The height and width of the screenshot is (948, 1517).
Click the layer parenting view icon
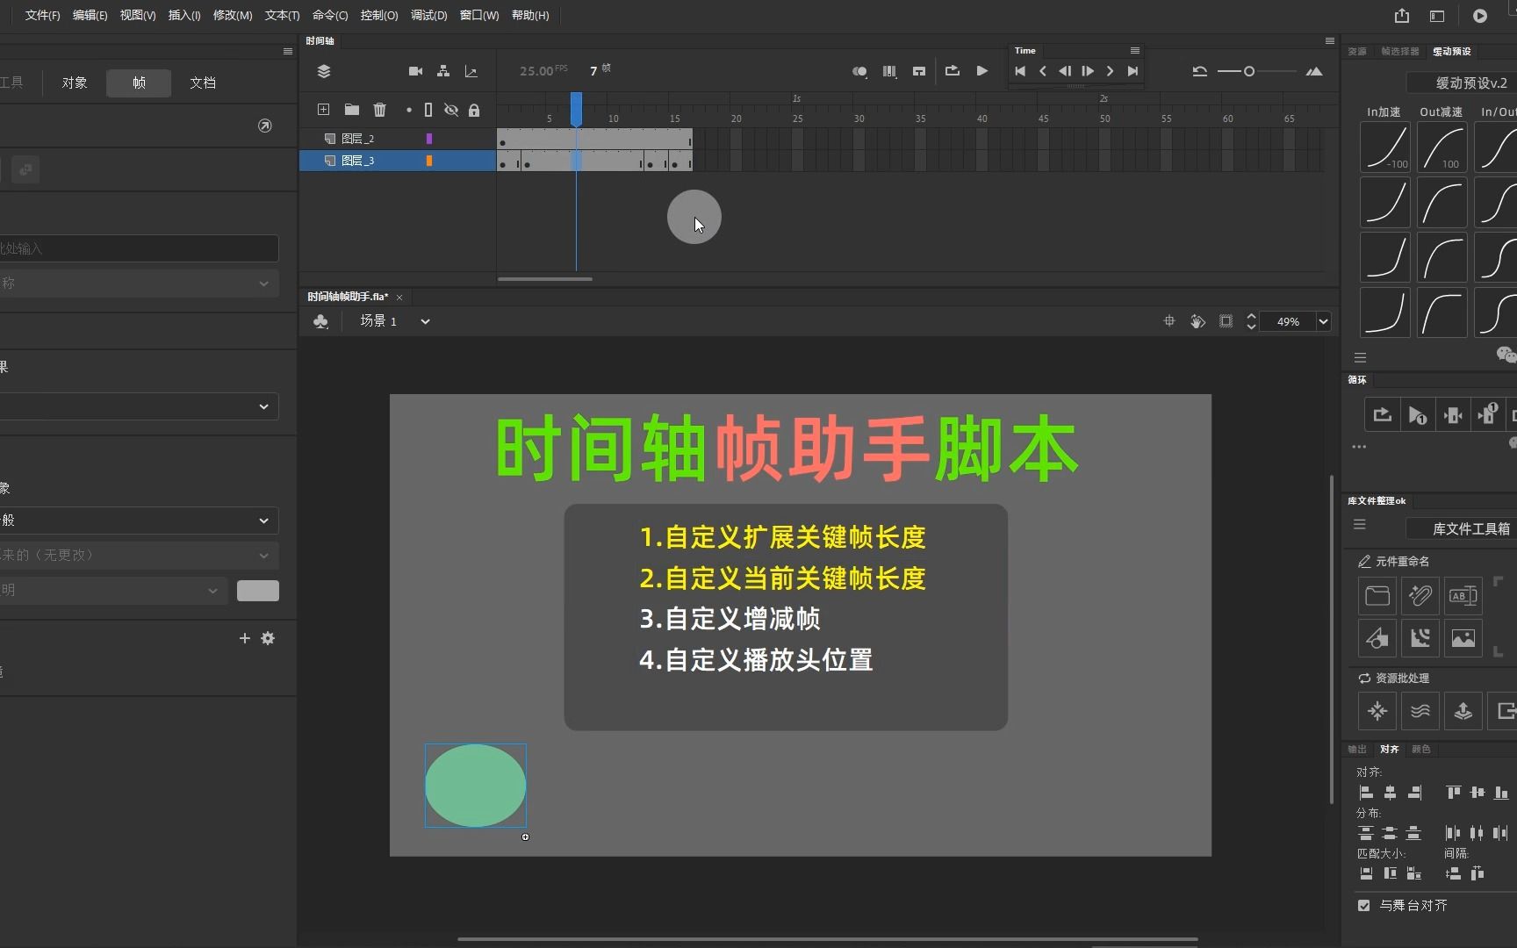tap(443, 71)
